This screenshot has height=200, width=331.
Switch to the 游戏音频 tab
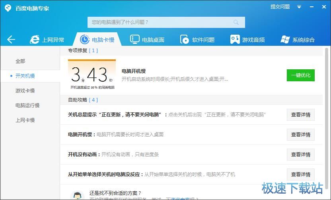[x=247, y=39]
